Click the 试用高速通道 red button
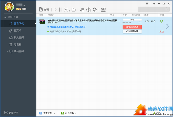Screen dimensions: 173x117 [x=132, y=27]
